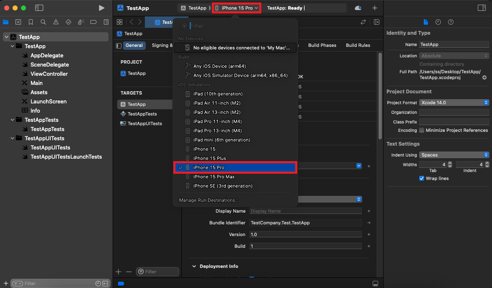Hide the project and targets list
The image size is (492, 288).
point(118,46)
